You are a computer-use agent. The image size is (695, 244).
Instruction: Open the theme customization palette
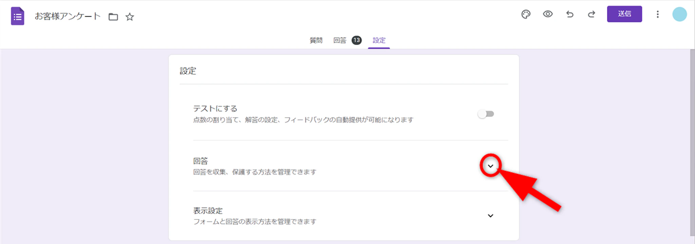[x=526, y=14]
